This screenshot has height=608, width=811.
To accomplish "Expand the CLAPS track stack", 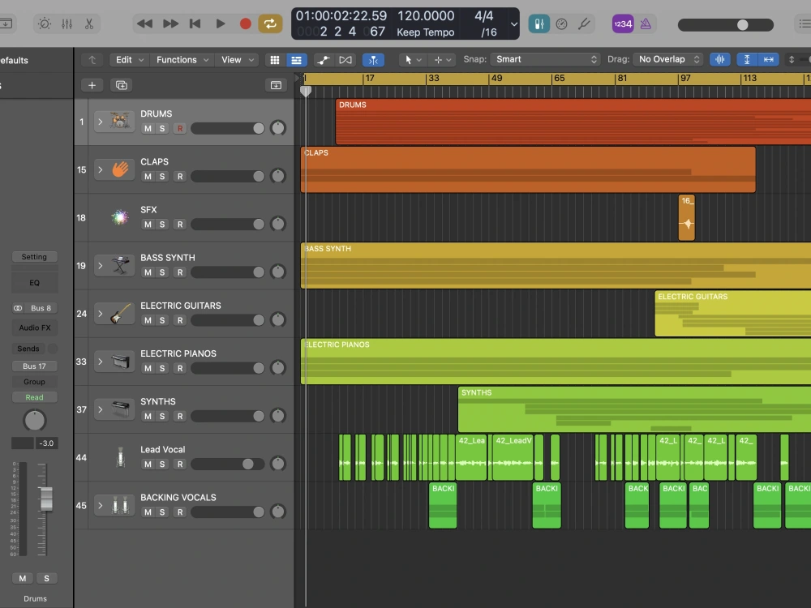I will (x=101, y=169).
